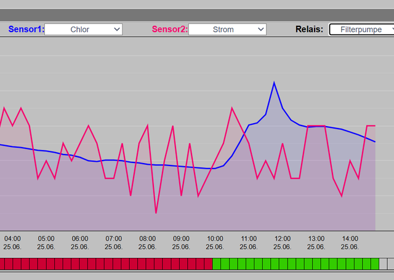The image size is (394, 280).
Task: Click the 08:00 25.06. time axis label
Action: pos(148,242)
